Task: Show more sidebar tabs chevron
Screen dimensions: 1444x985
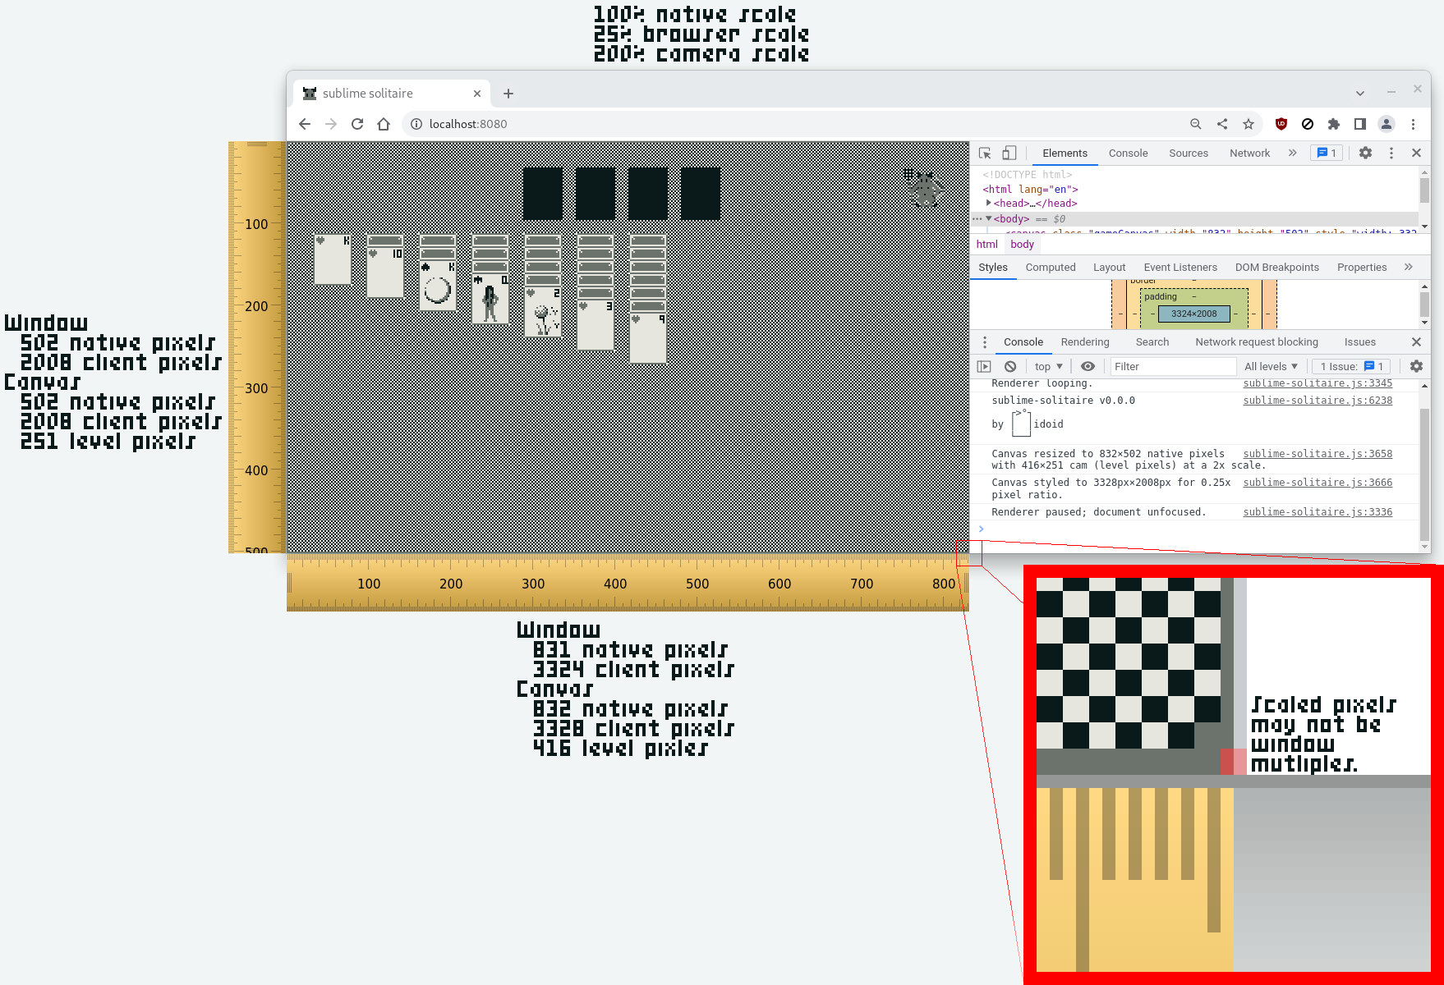Action: pyautogui.click(x=1408, y=267)
